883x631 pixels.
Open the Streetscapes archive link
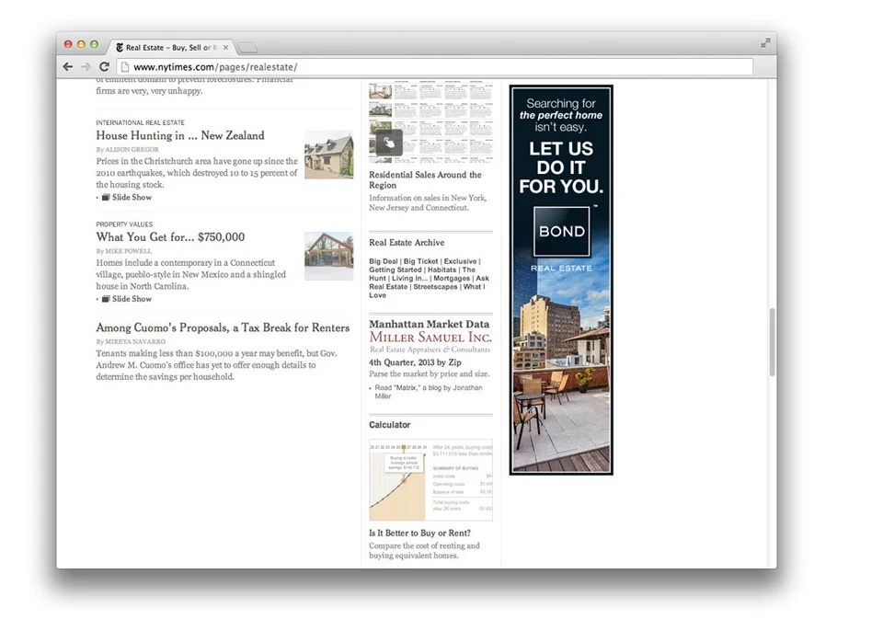(x=435, y=287)
